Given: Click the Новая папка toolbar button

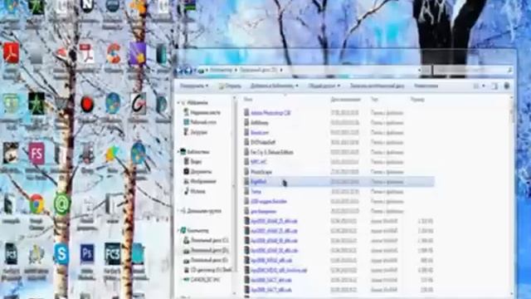Looking at the screenshot, I should 426,86.
